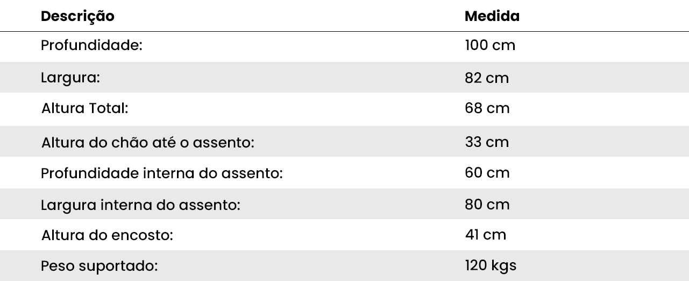Click the '82 cm' width value
689x281 pixels.
coord(486,78)
